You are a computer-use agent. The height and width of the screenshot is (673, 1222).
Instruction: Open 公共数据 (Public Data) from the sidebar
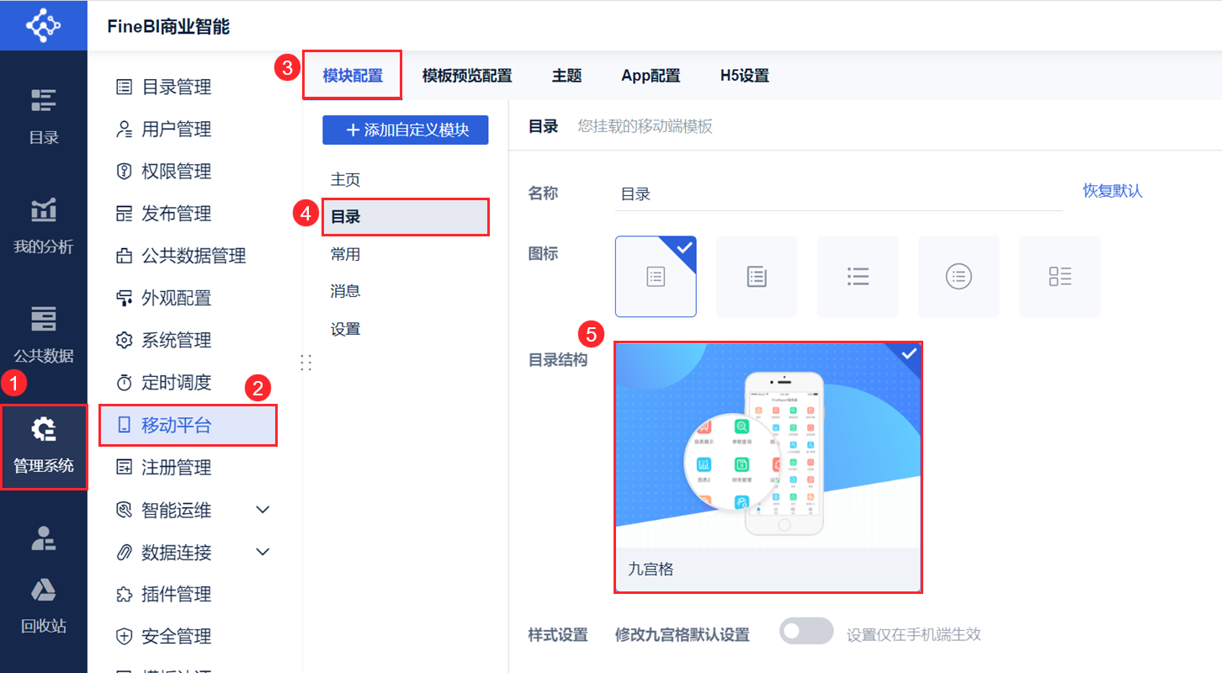(43, 335)
